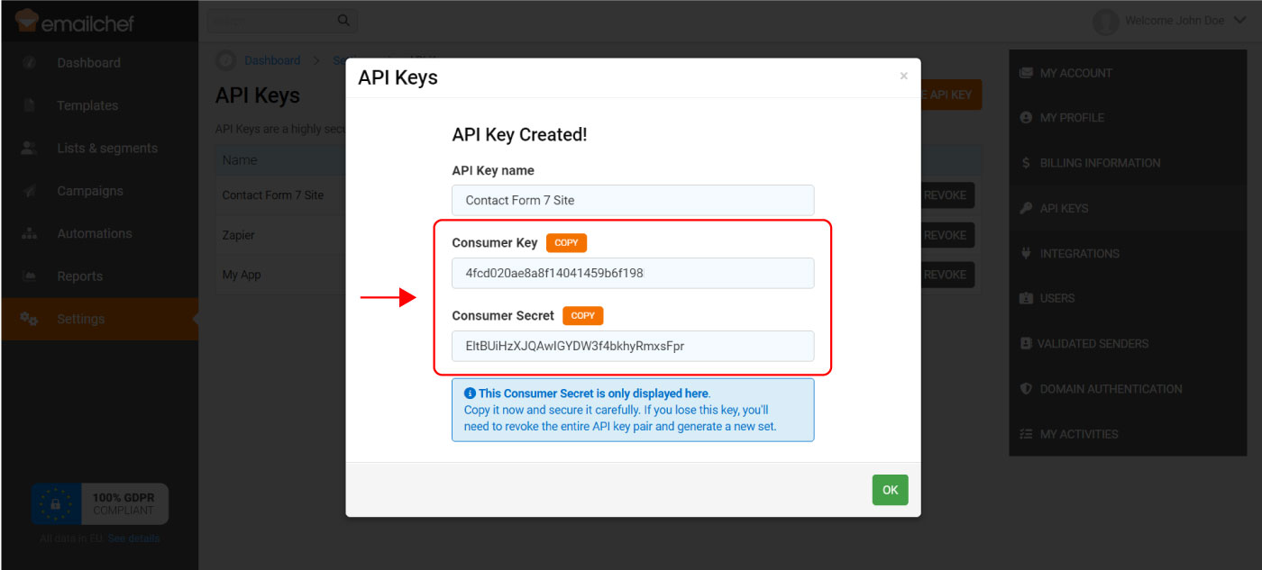1262x570 pixels.
Task: Open Campaigns in the left sidebar
Action: (89, 191)
